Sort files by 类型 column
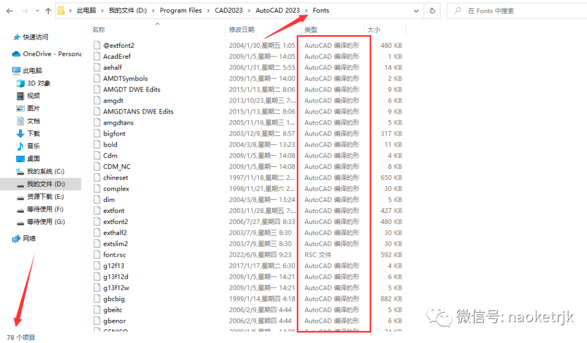 coord(311,30)
